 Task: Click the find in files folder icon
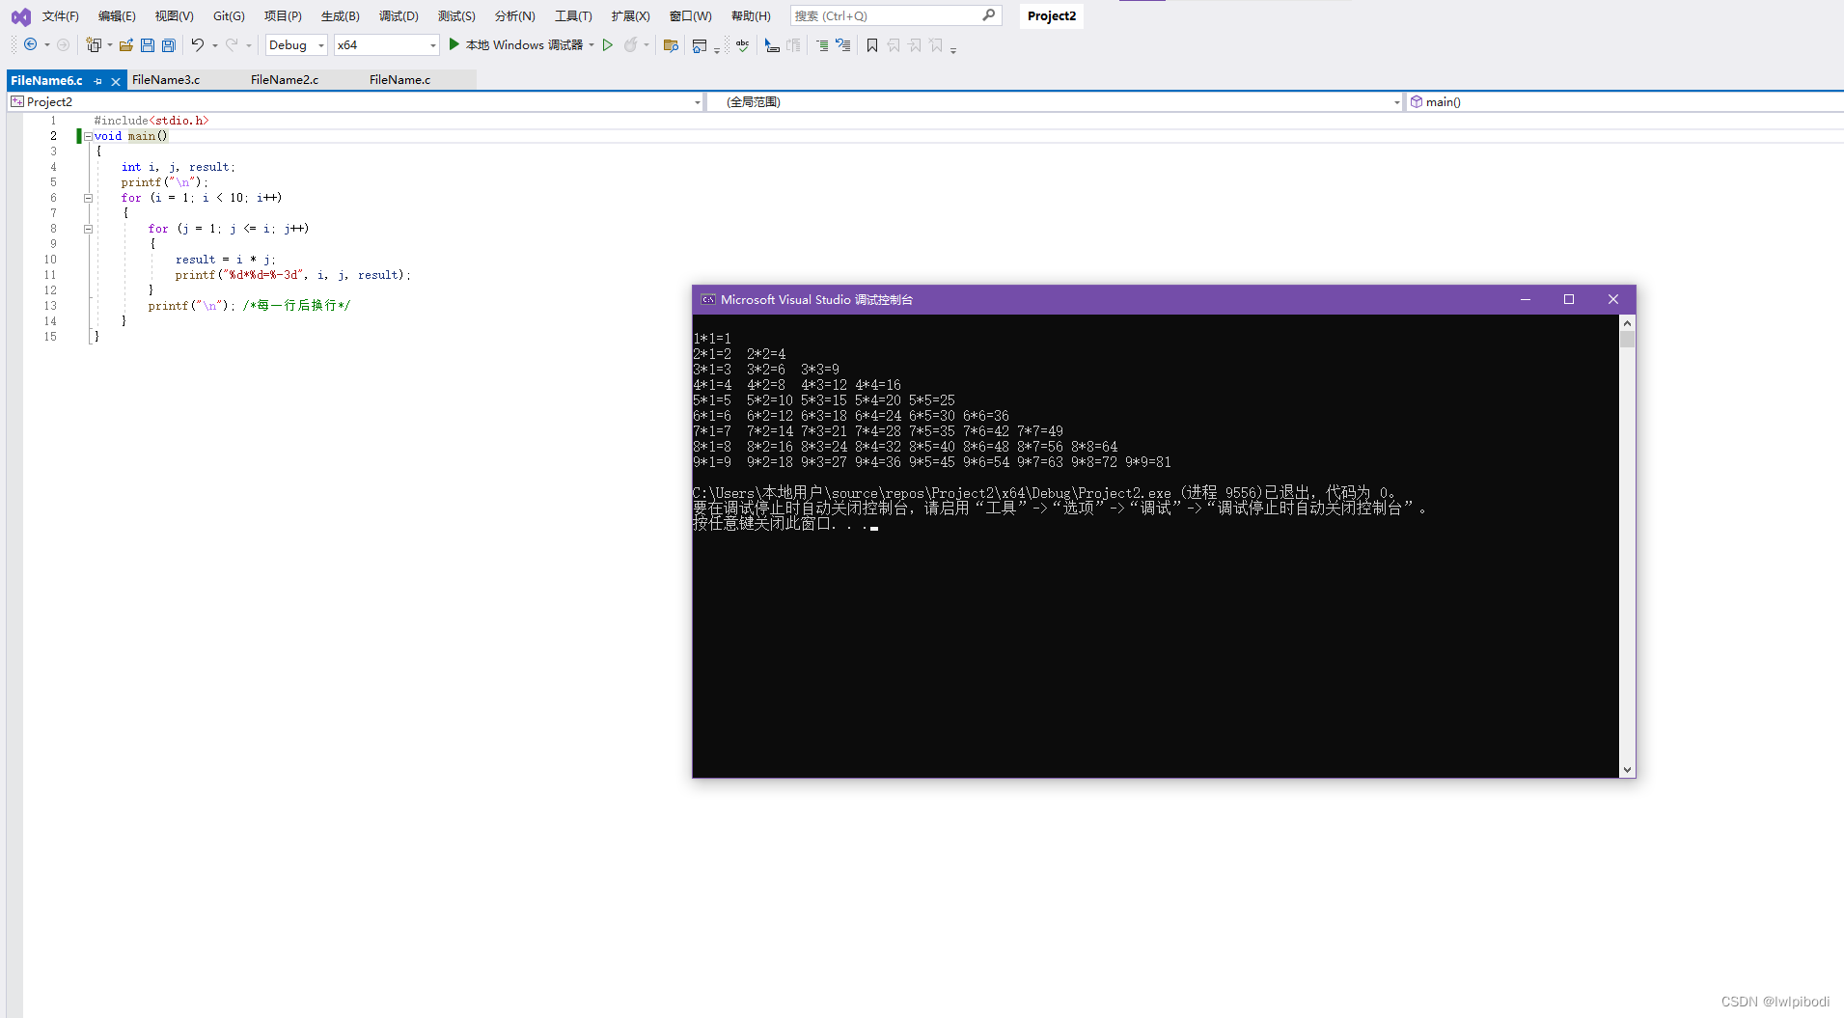click(x=672, y=45)
